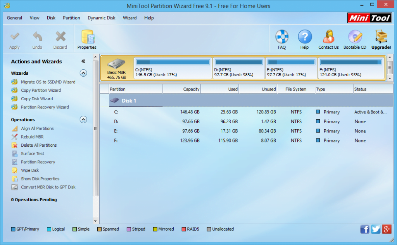
Task: Collapse the Actions and Wizards panel
Action: 83,61
